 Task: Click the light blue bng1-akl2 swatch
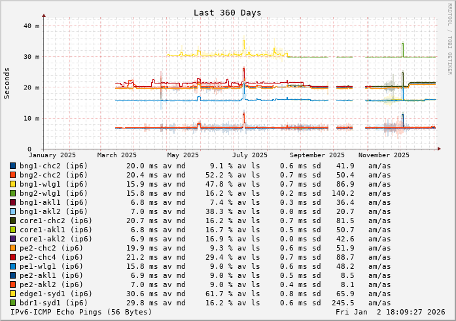click(x=12, y=211)
